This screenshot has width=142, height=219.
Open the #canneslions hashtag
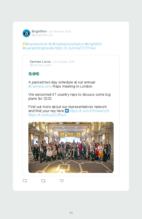[37, 44]
